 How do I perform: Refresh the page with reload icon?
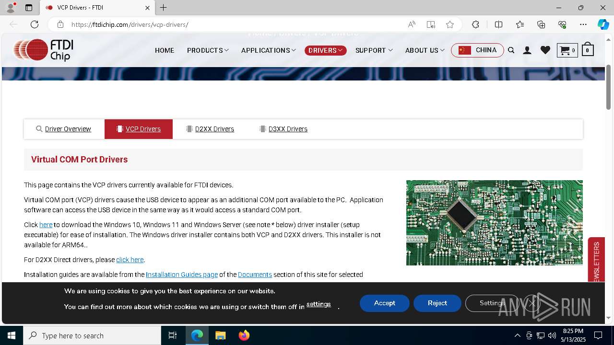[x=35, y=24]
